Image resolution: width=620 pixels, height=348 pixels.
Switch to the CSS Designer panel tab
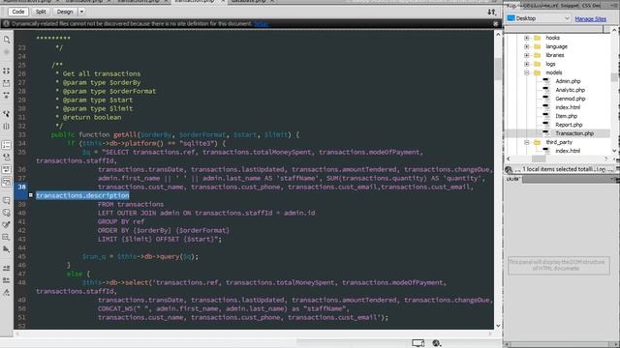click(591, 6)
